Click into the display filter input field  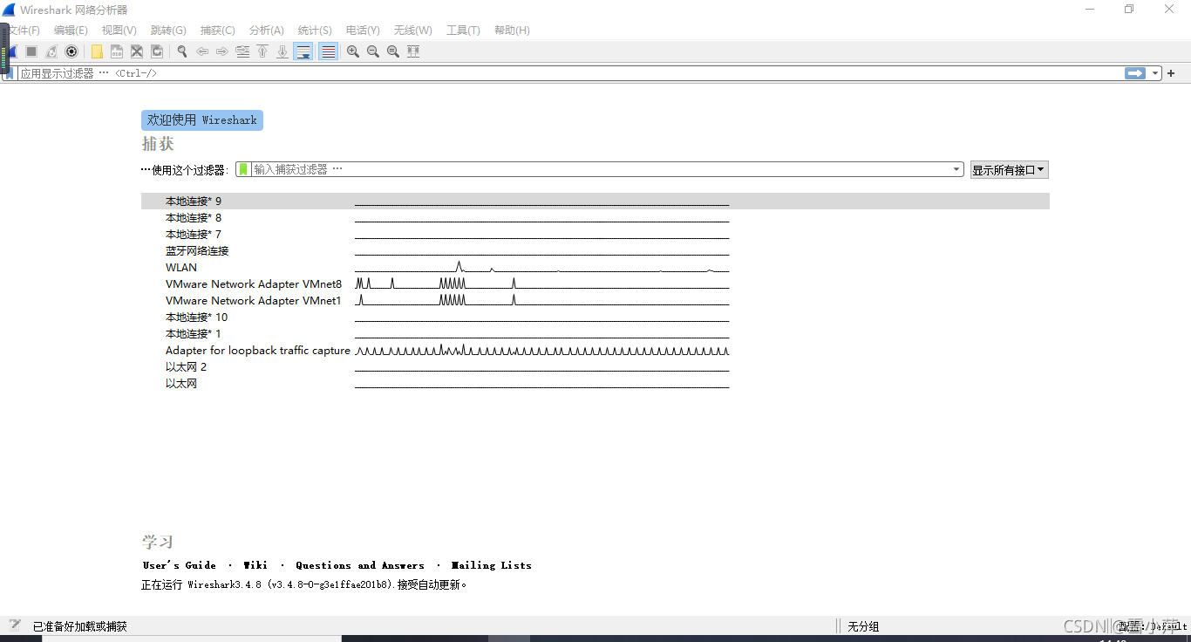pyautogui.click(x=570, y=73)
